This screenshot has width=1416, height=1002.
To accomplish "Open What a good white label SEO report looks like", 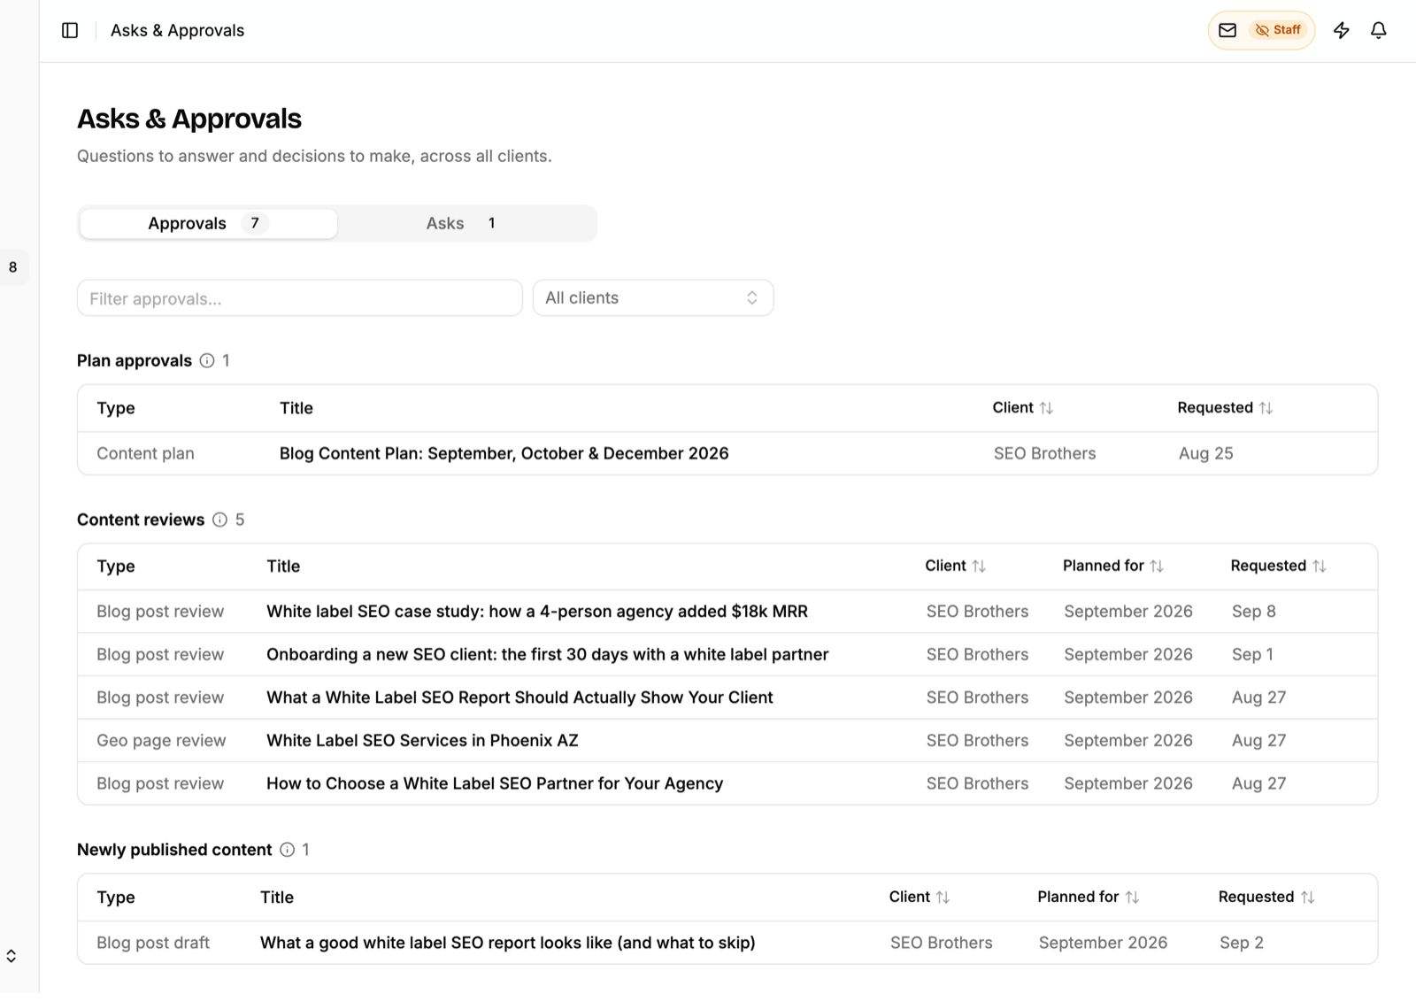I will pos(508,943).
